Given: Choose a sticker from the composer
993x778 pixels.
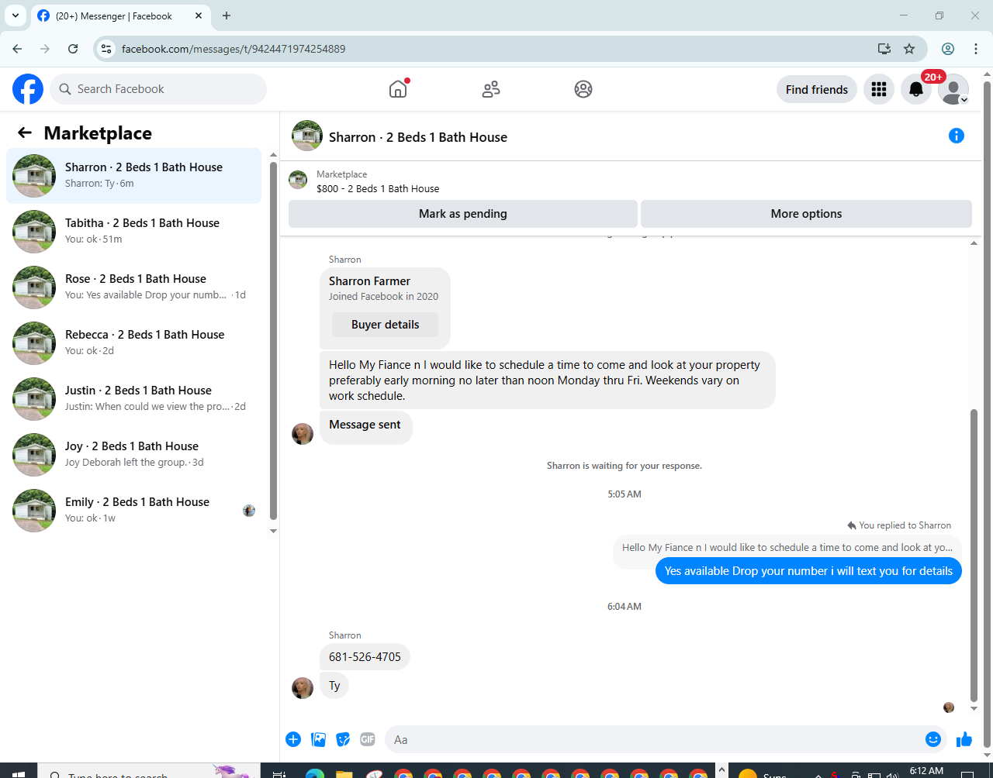Looking at the screenshot, I should click(x=343, y=739).
